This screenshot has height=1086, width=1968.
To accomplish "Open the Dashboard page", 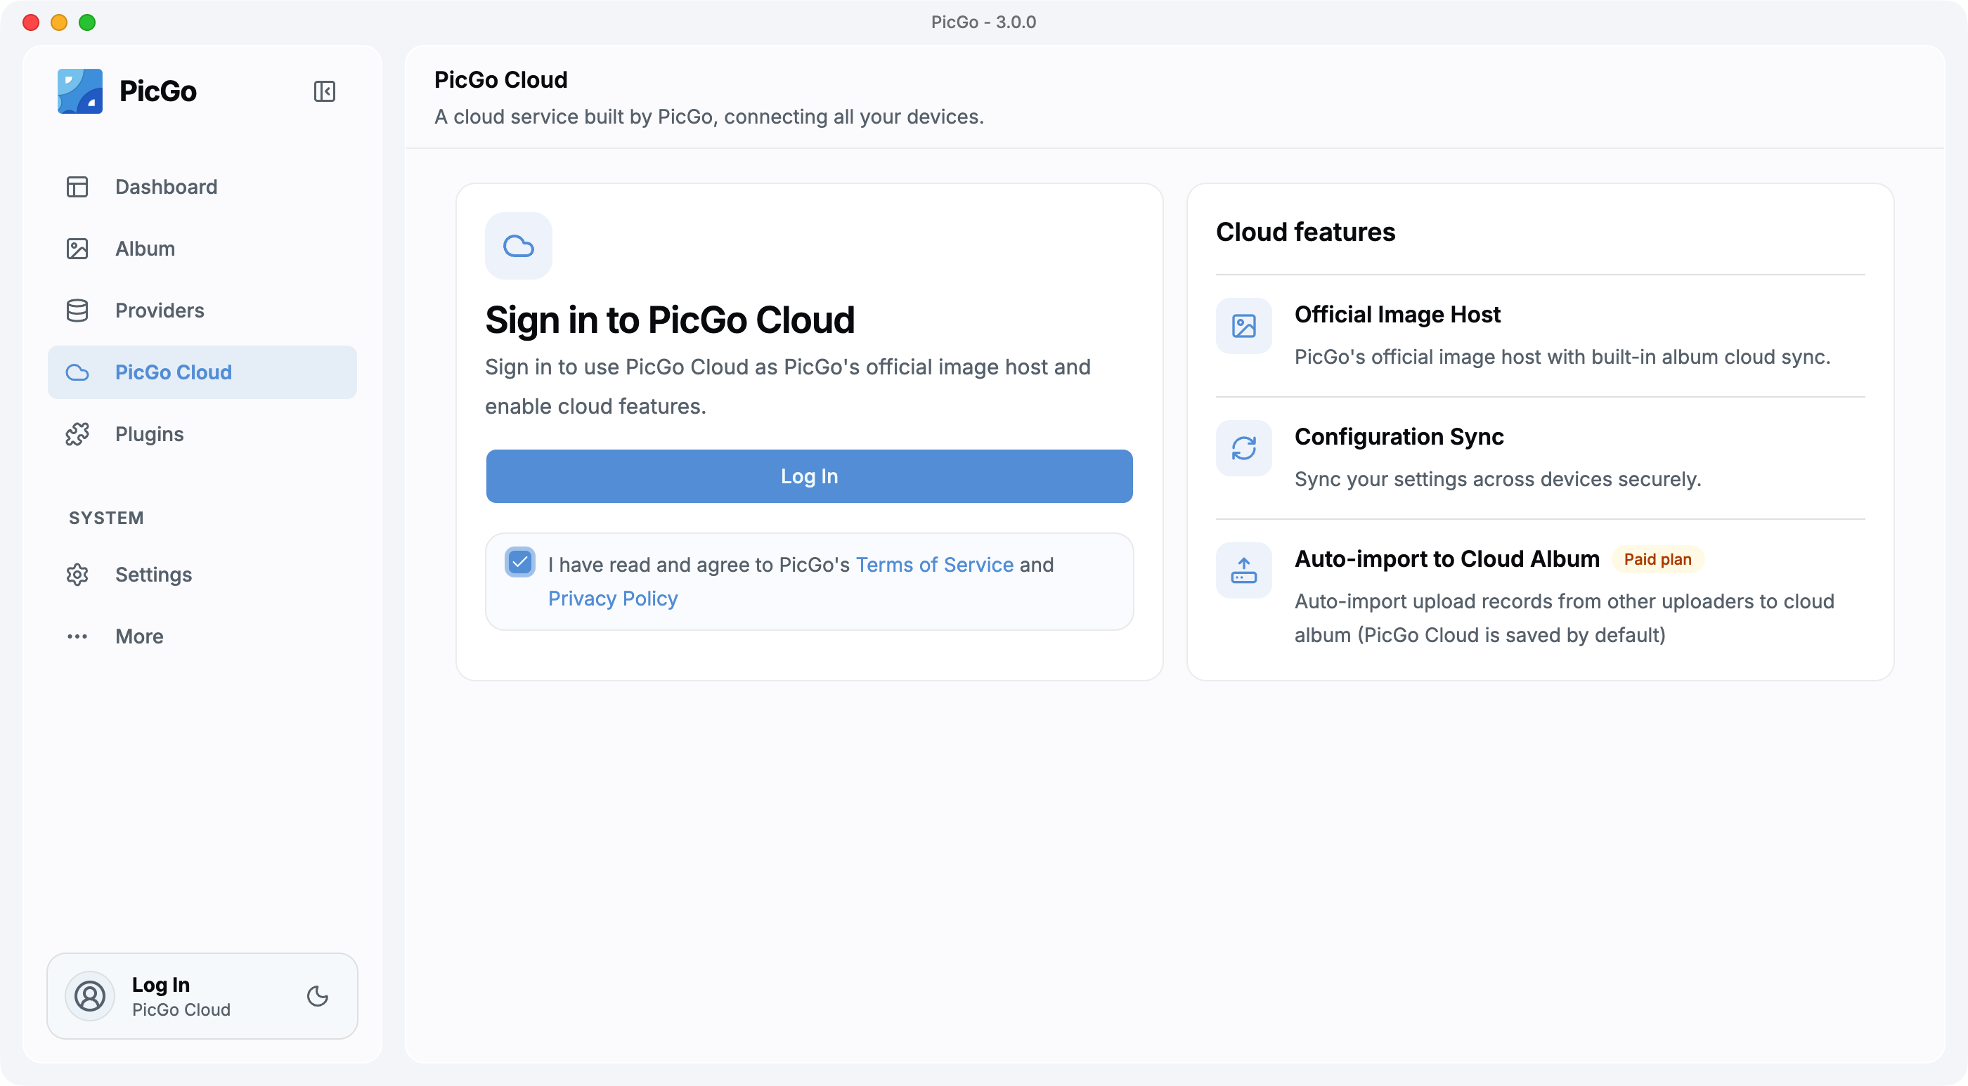I will coord(202,187).
